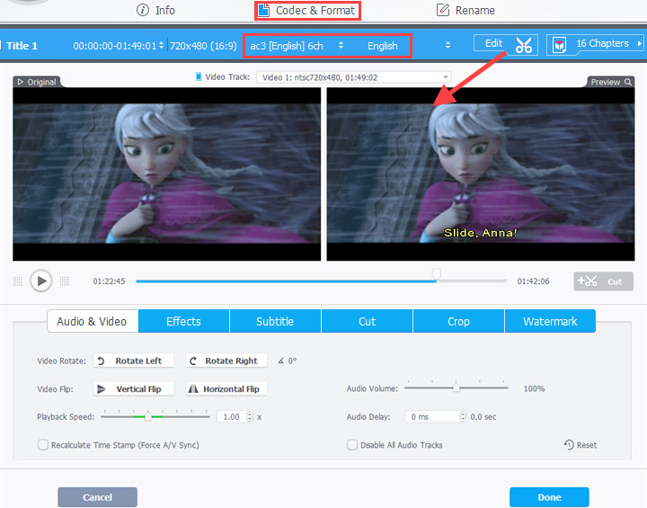Viewport: 647px width, 508px height.
Task: Open the Info tab
Action: pos(155,10)
